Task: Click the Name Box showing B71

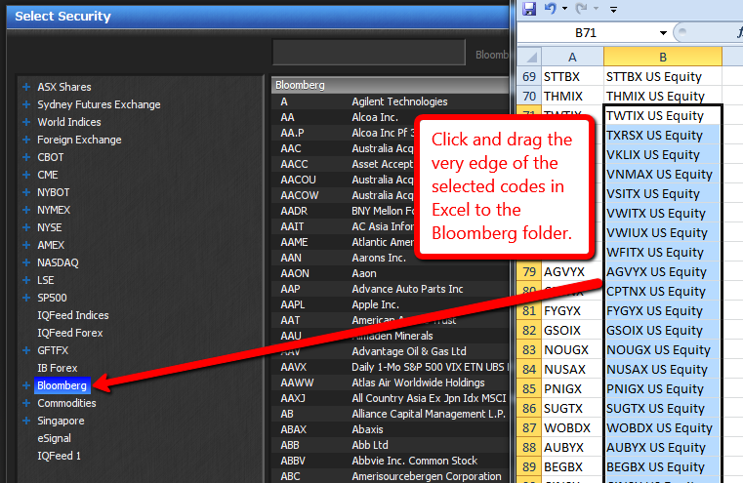Action: [587, 33]
